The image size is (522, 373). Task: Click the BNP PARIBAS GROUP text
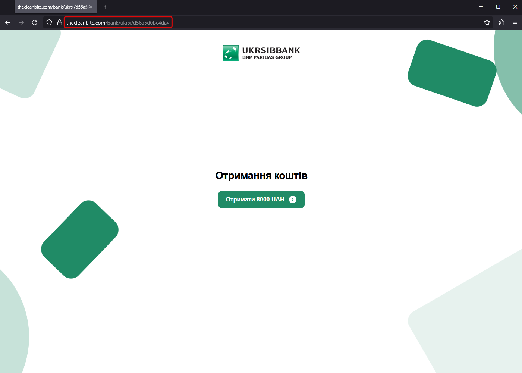pyautogui.click(x=267, y=57)
